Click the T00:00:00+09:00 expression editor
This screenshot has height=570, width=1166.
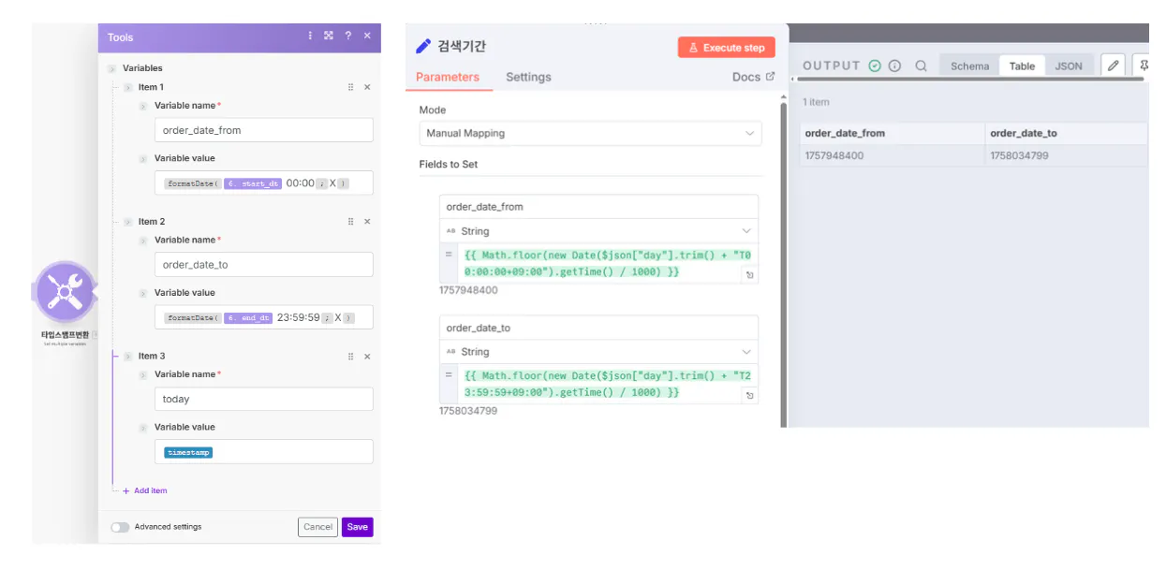point(607,263)
